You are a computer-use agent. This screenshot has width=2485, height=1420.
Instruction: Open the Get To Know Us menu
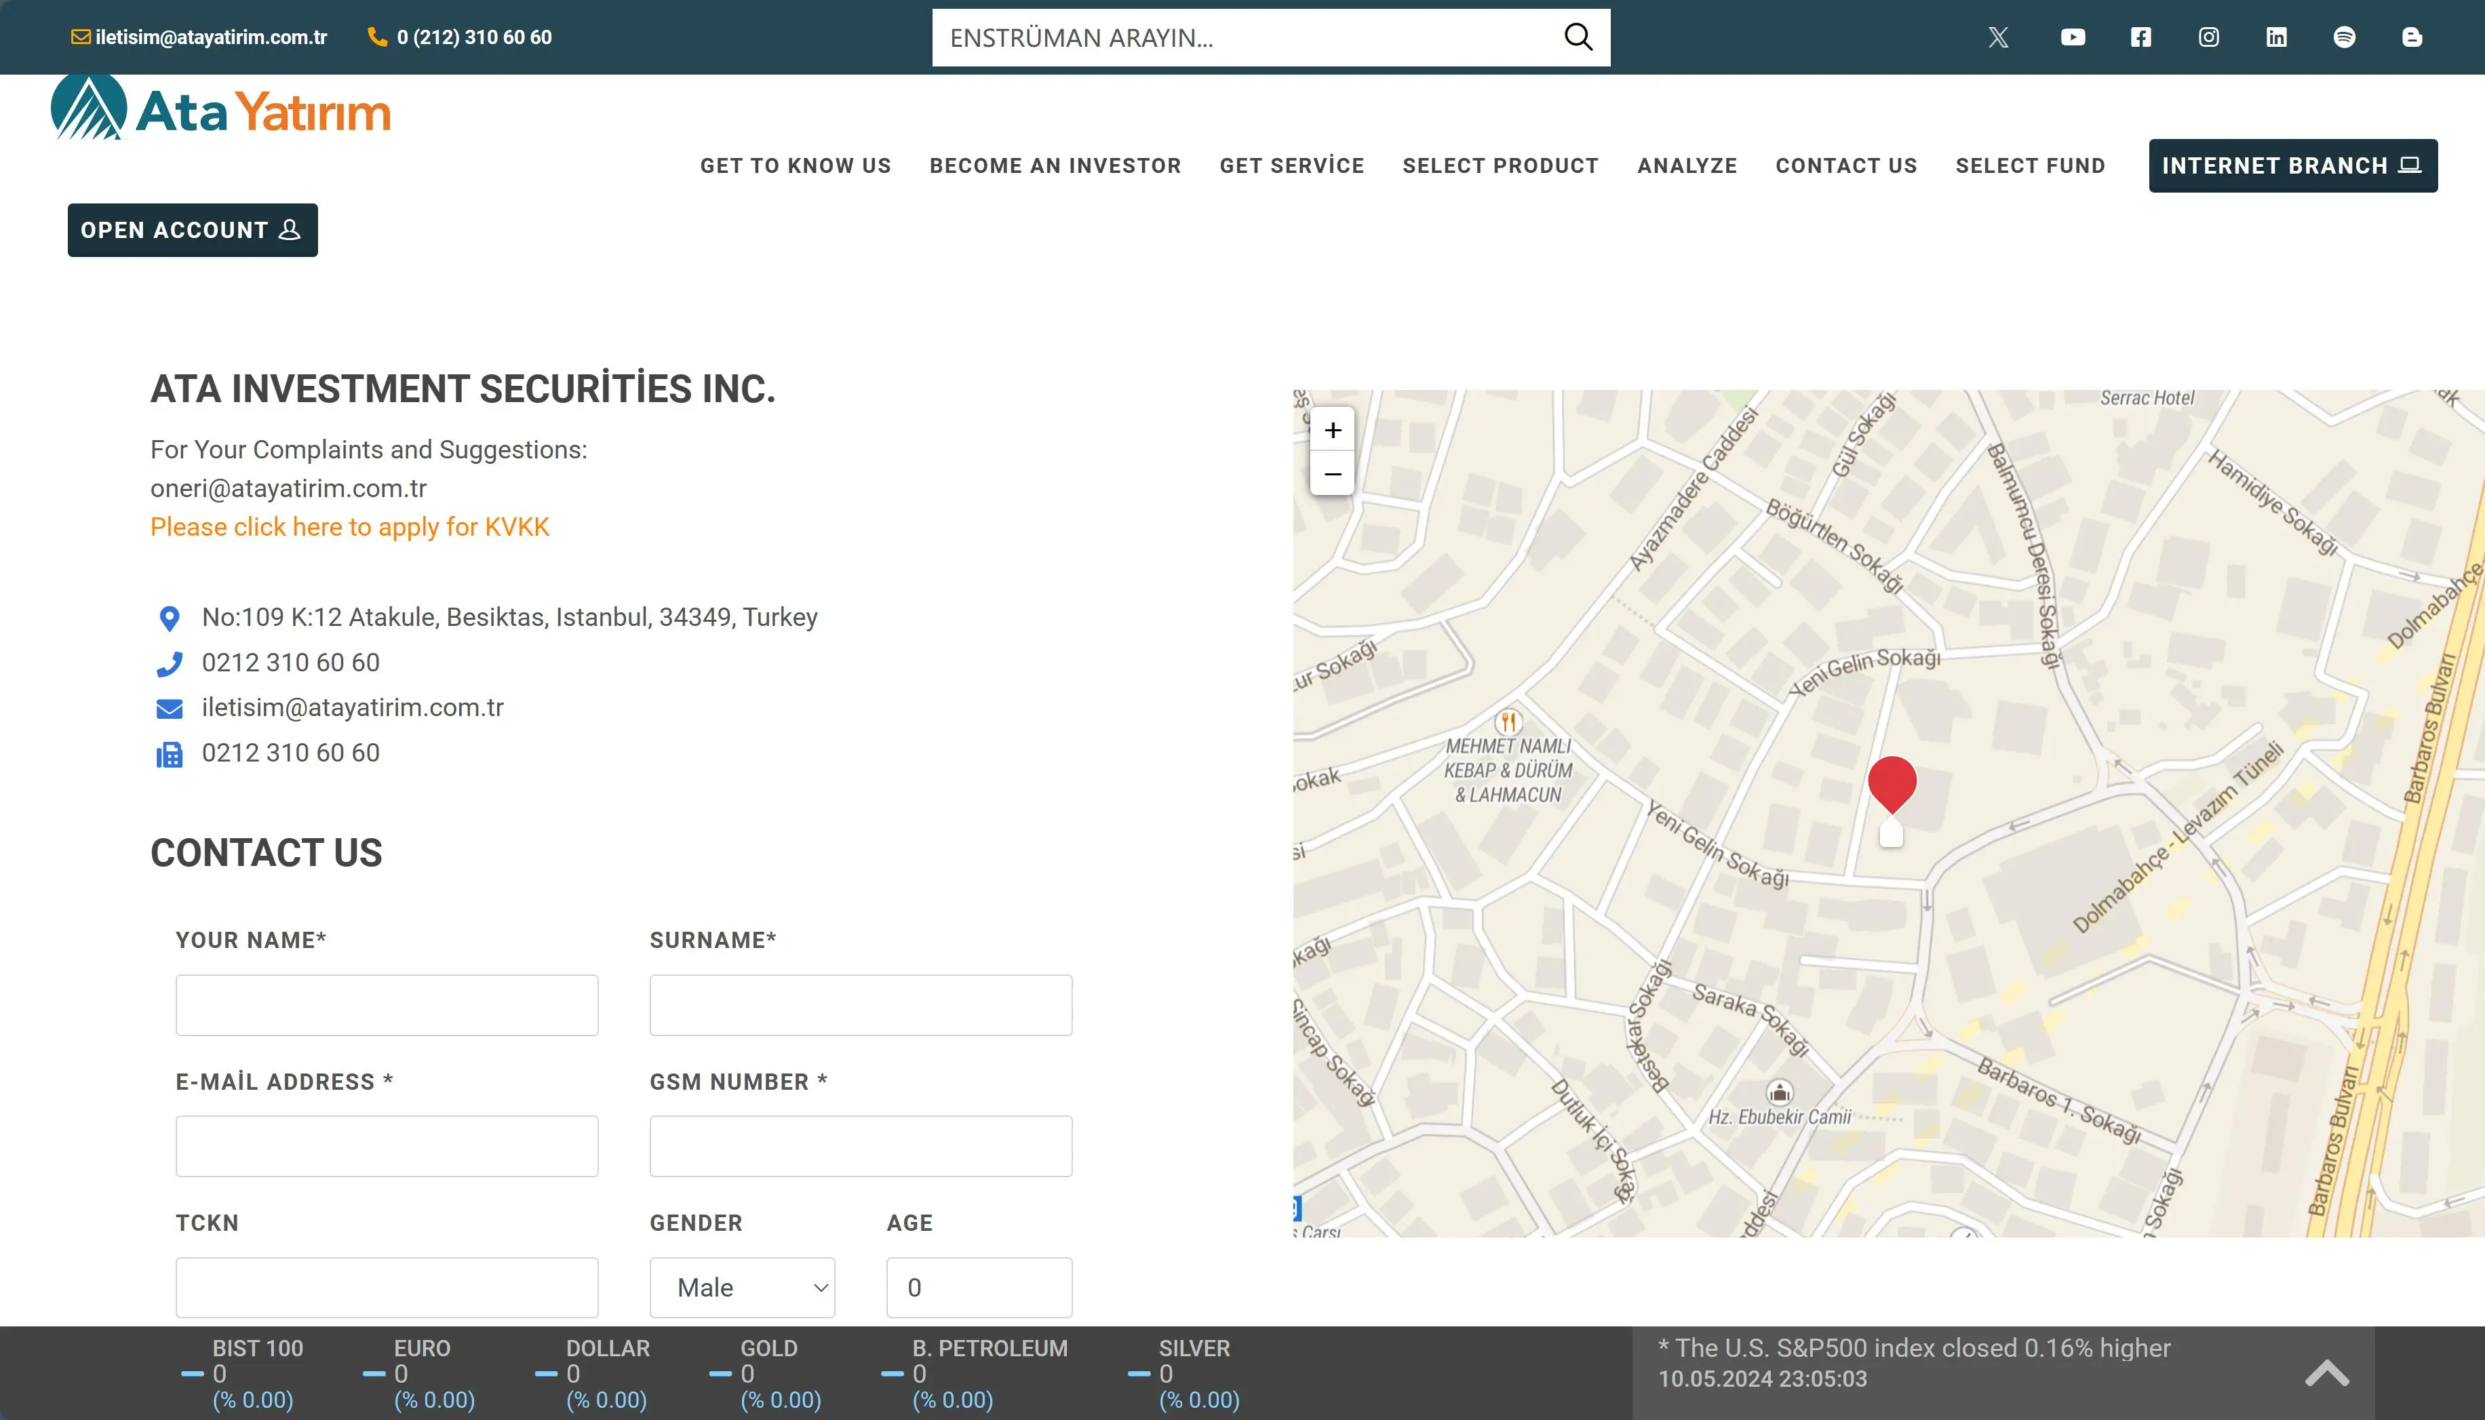point(795,165)
